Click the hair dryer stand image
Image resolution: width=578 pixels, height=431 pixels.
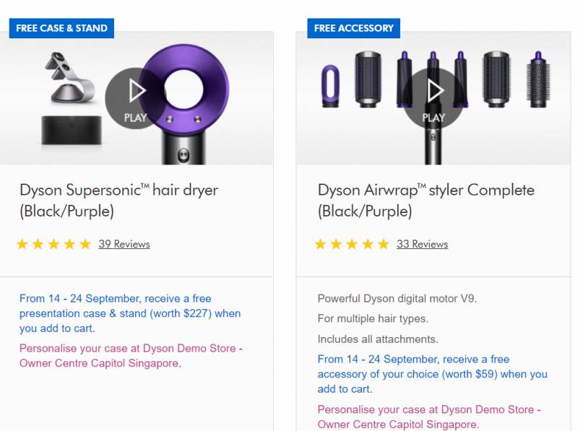tap(66, 79)
